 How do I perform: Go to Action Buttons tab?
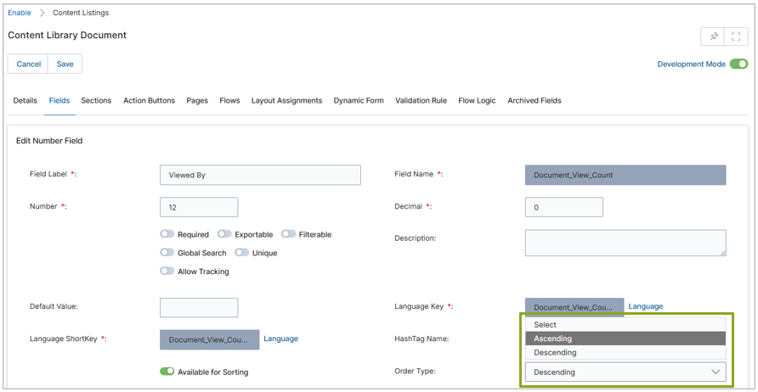pyautogui.click(x=150, y=100)
